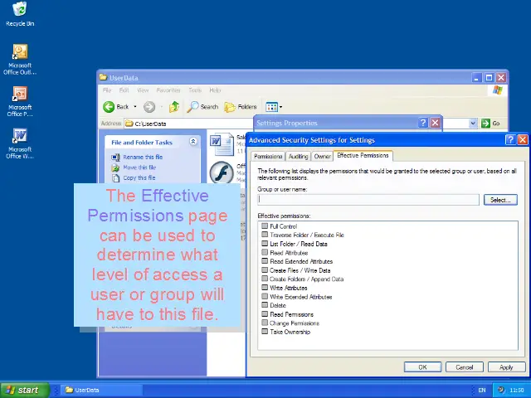The image size is (531, 398).
Task: Toggle the Delete permission checkbox
Action: pos(265,305)
